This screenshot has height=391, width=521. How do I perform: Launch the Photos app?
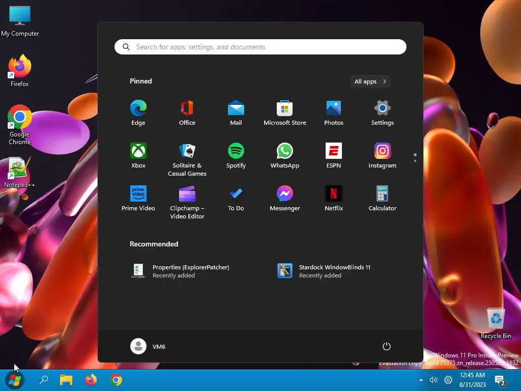click(x=334, y=113)
